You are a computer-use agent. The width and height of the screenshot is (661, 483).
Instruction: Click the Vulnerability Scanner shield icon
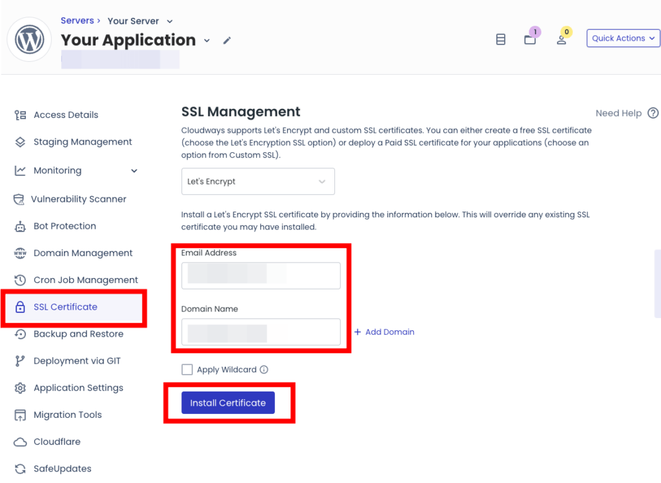tap(20, 199)
